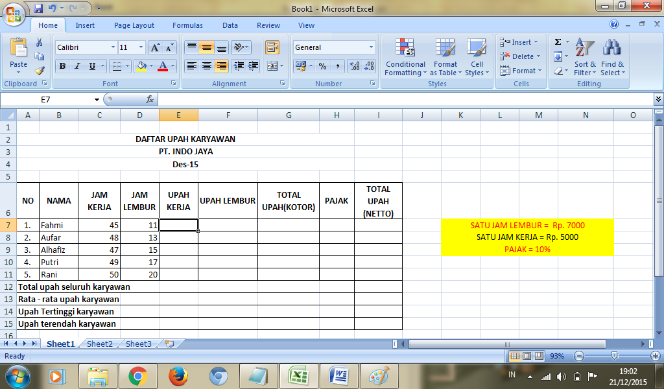Expand the Number Format (General) dropdown
664x389 pixels.
371,47
